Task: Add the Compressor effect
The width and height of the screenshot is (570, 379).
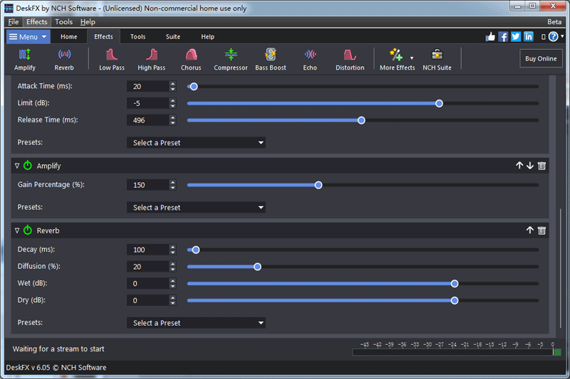Action: point(230,60)
